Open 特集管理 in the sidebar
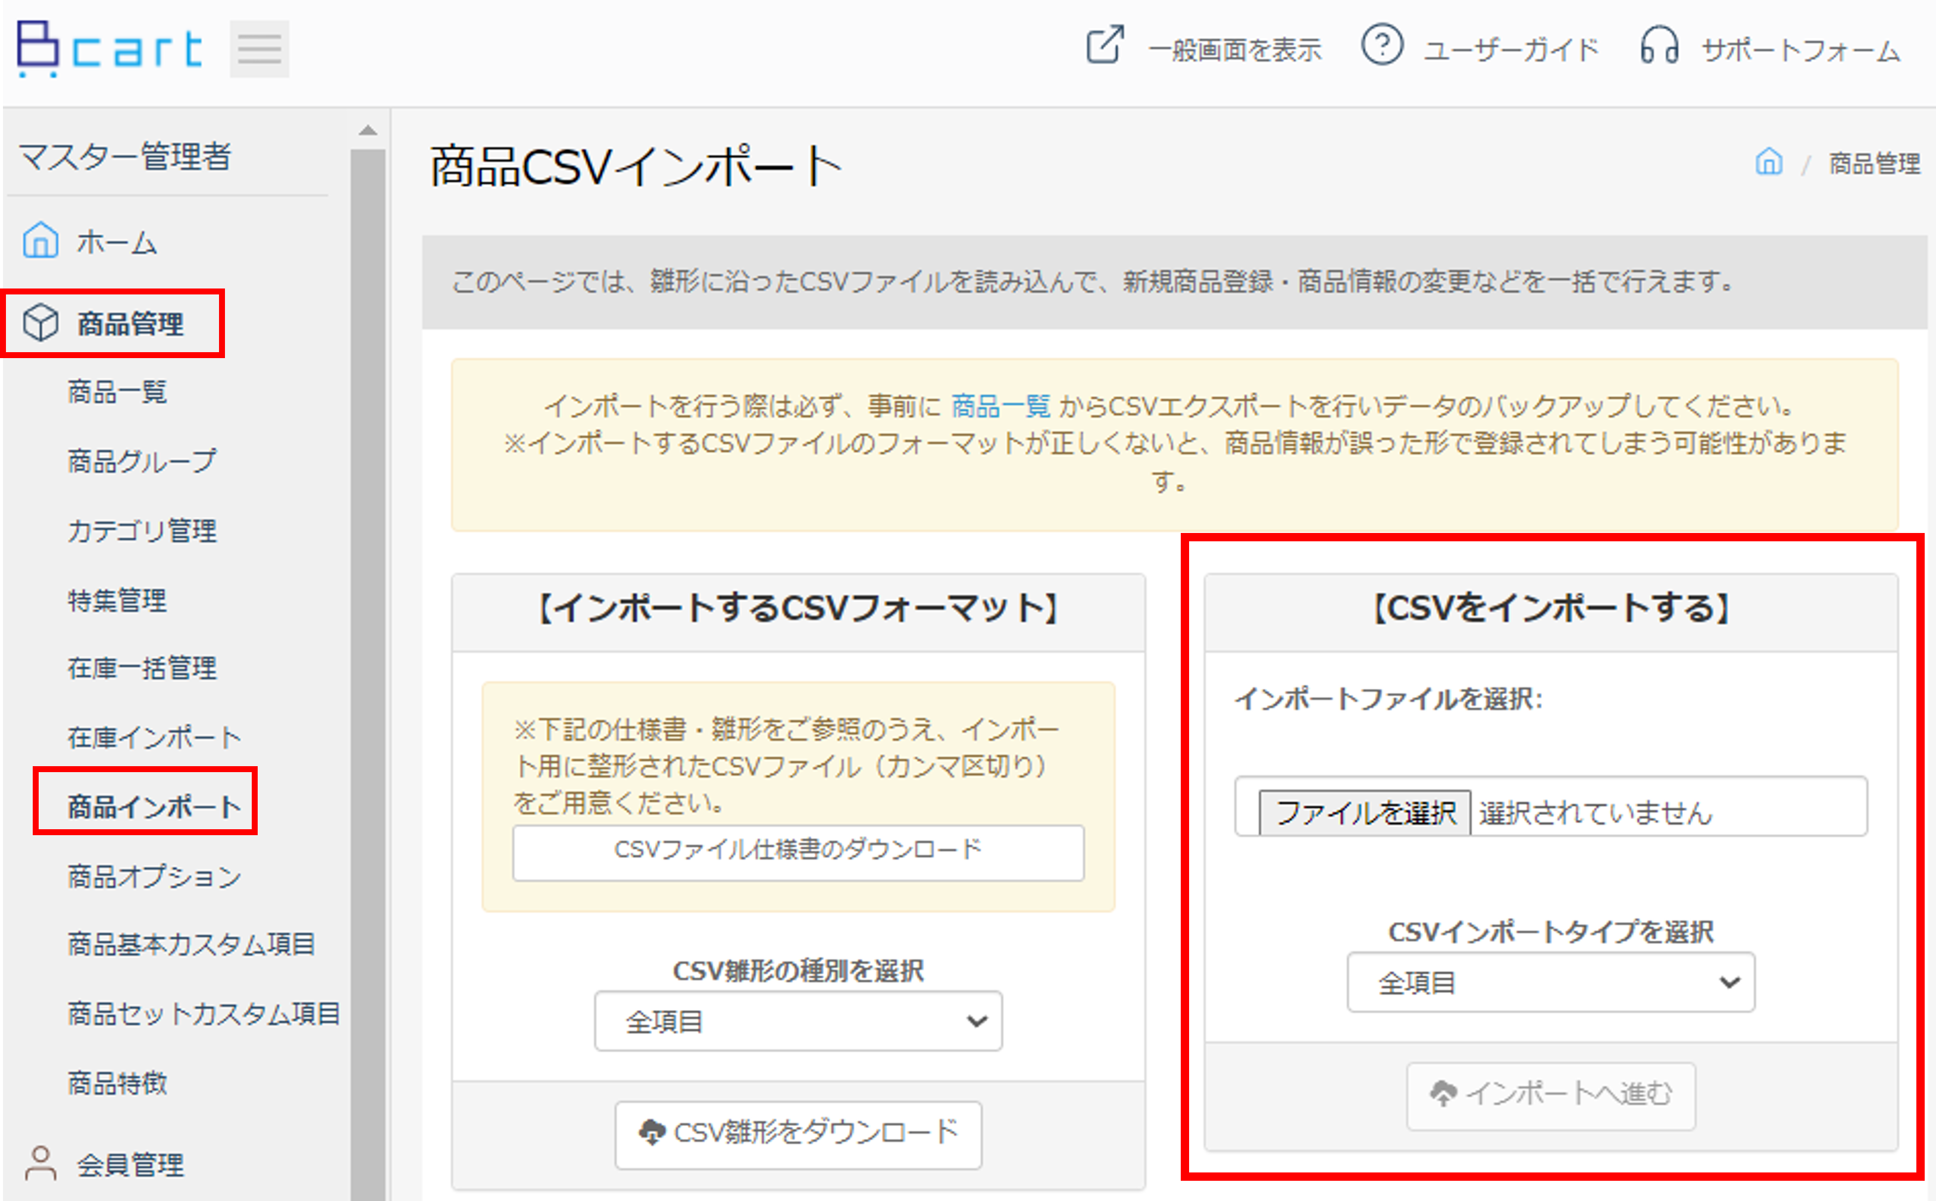1936x1201 pixels. (118, 600)
